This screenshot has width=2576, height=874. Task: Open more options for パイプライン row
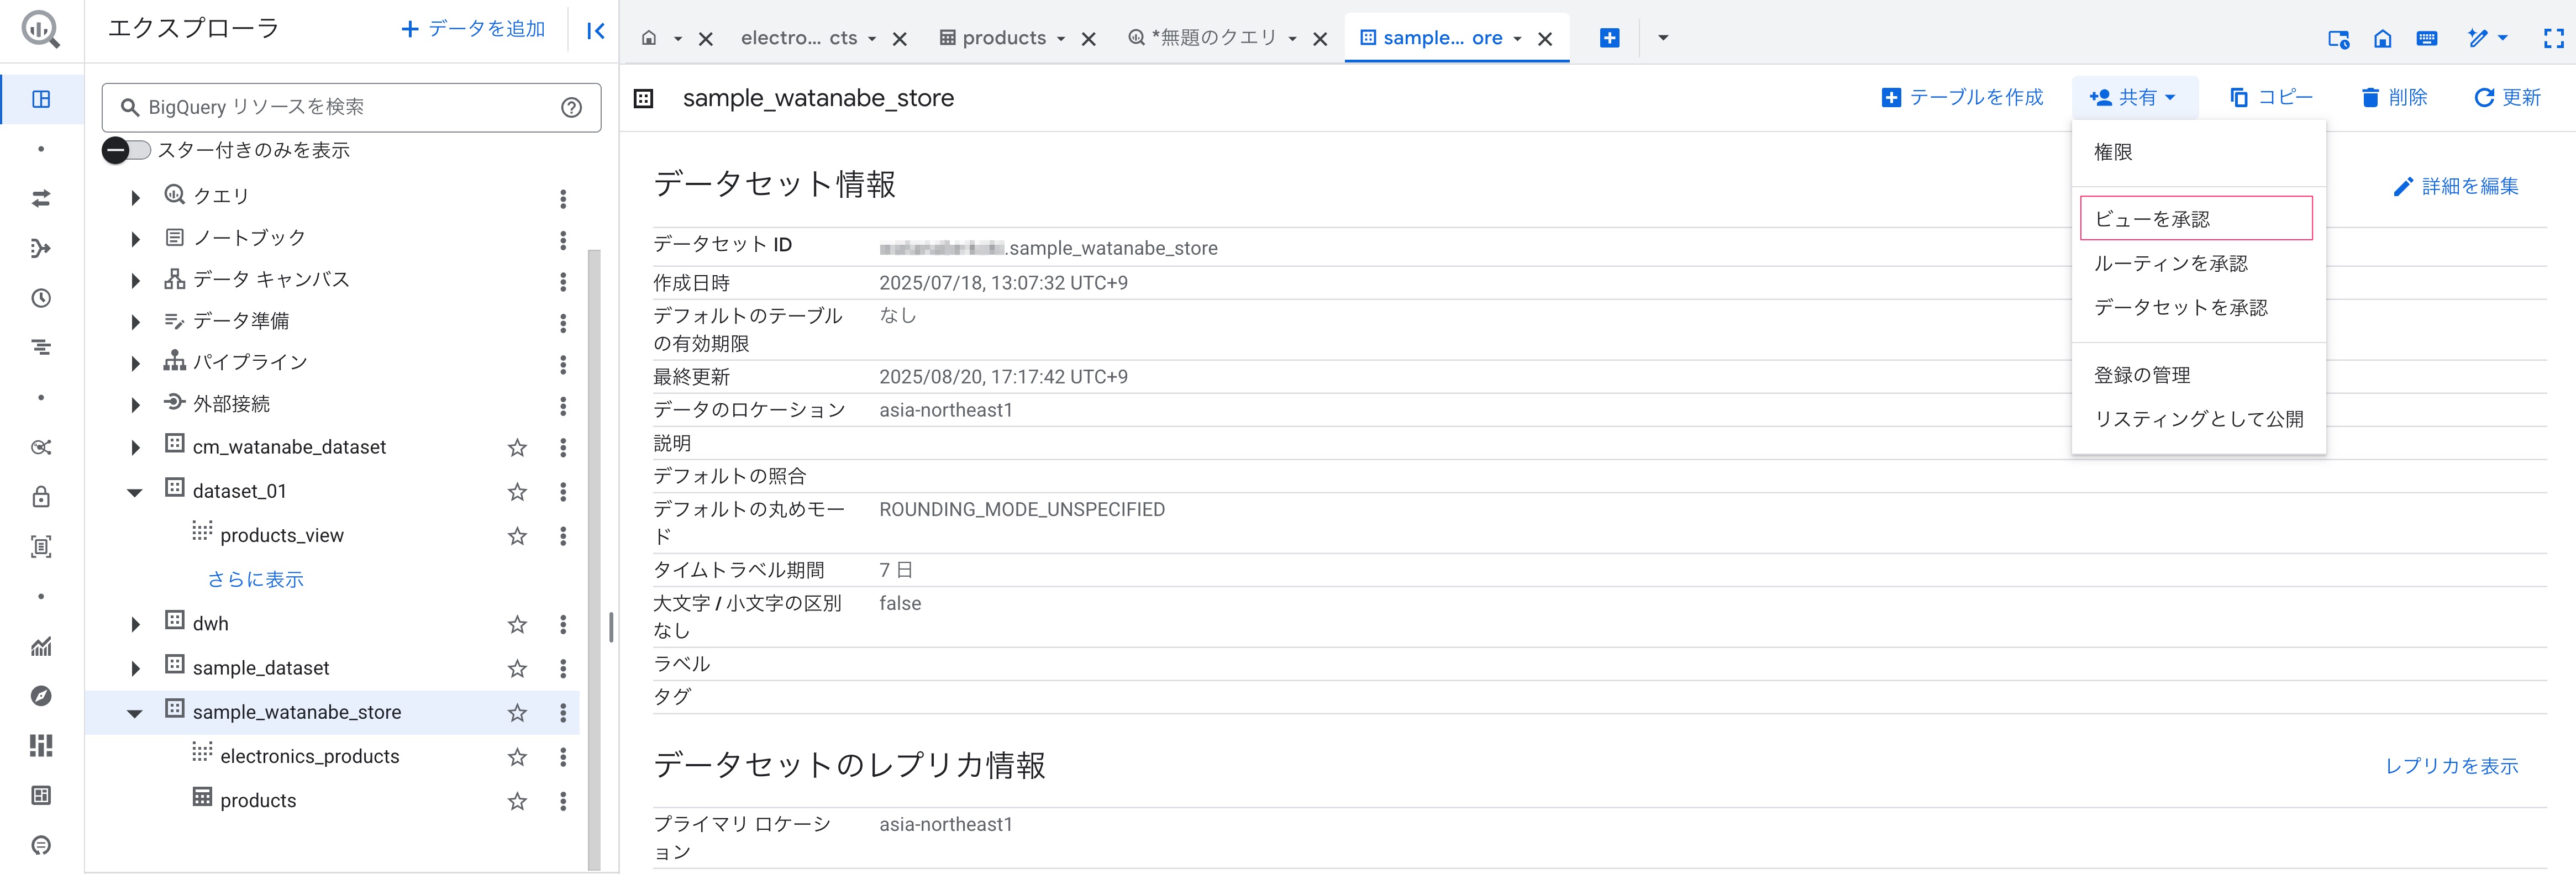tap(563, 364)
